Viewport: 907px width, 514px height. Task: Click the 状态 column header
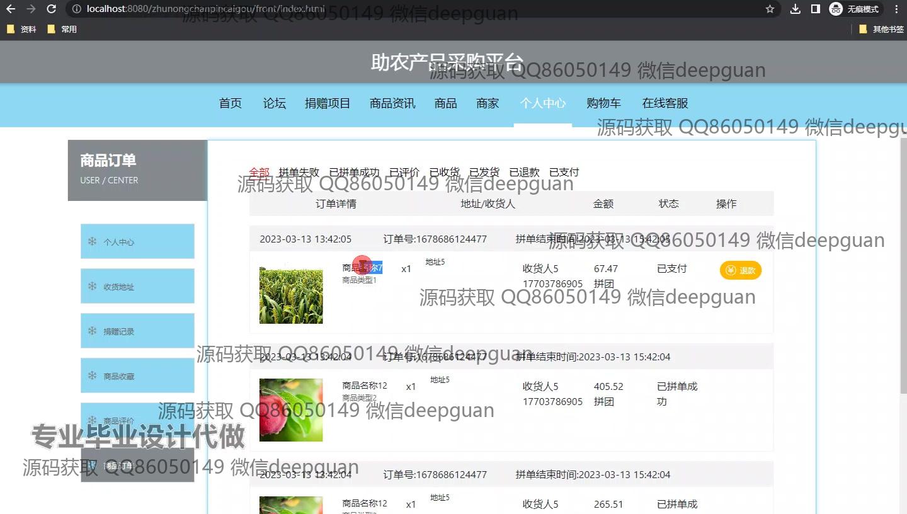[669, 203]
